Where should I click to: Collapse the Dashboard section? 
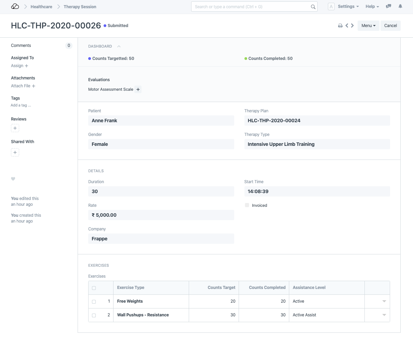(x=119, y=46)
